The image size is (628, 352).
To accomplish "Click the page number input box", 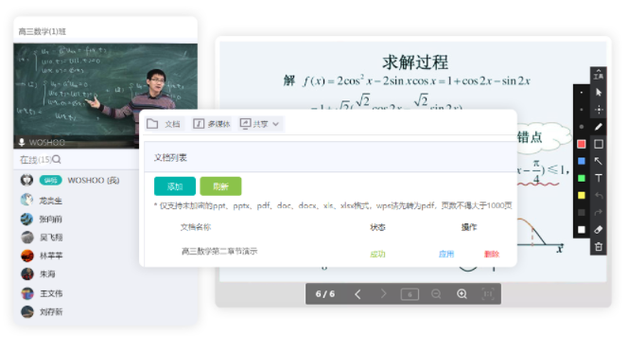I will pos(410,294).
